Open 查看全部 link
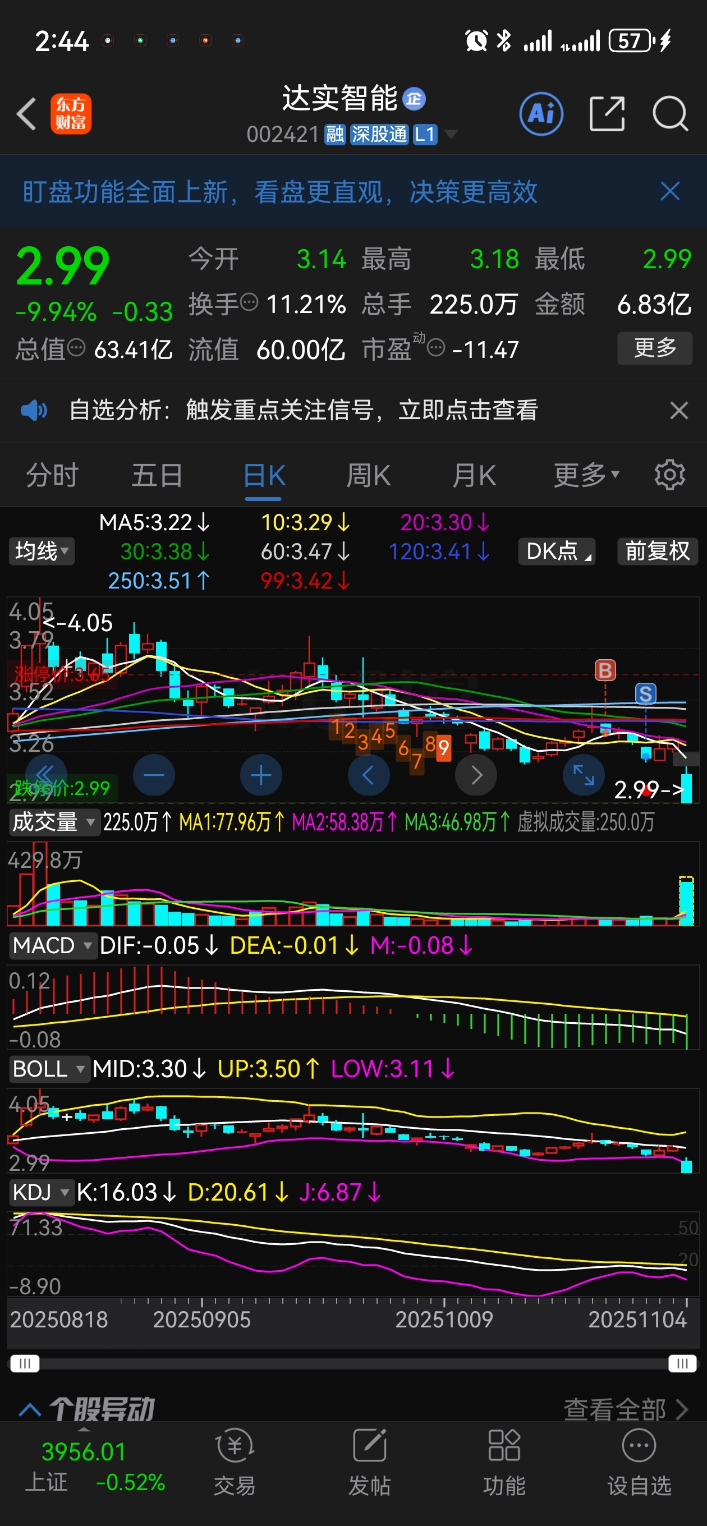This screenshot has width=707, height=1526. (x=626, y=1409)
